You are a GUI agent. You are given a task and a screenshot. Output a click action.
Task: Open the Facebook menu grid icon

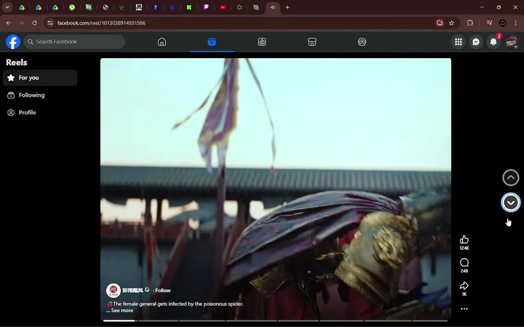pyautogui.click(x=458, y=42)
